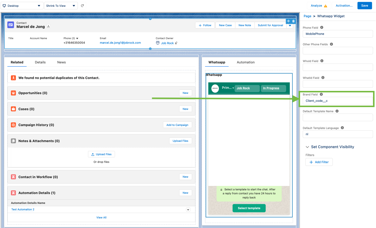Click the Brand Field info icon
The image size is (376, 228).
tap(321, 94)
